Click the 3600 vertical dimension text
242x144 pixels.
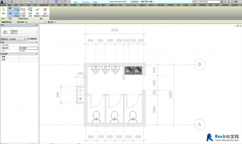[170, 94]
